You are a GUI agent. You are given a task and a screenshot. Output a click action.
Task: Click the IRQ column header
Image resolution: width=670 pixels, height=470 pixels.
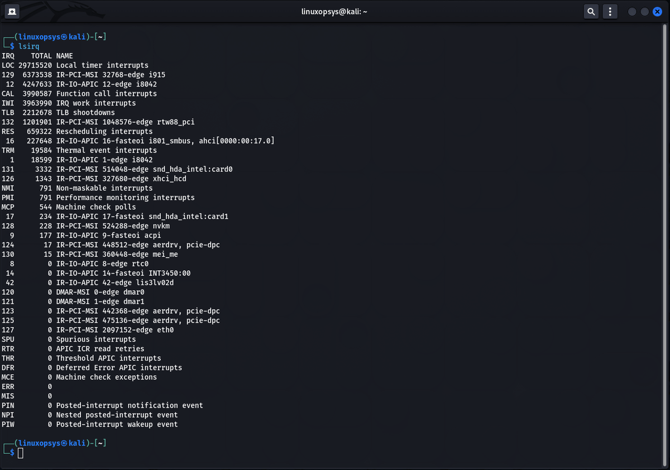pos(8,56)
